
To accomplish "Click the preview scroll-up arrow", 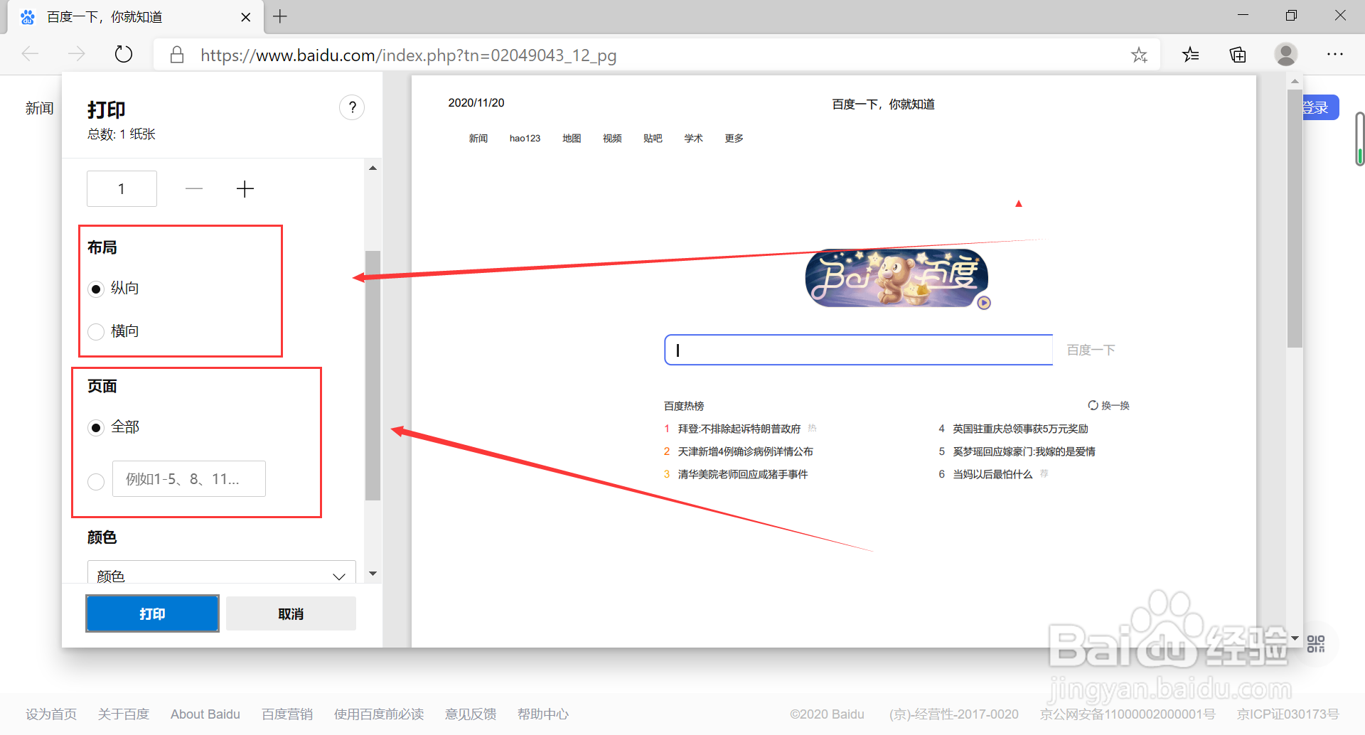I will (1295, 81).
